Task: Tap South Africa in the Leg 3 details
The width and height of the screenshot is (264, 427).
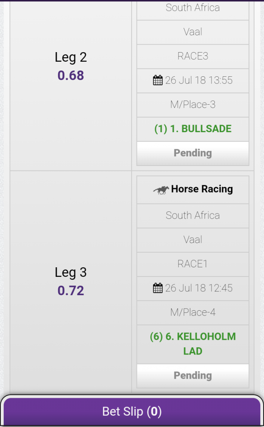Action: click(193, 216)
